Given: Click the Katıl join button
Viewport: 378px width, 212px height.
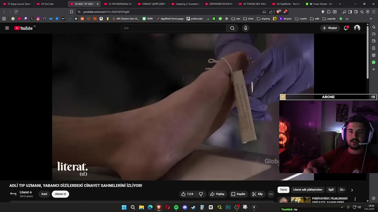Looking at the screenshot, I should pos(44,194).
